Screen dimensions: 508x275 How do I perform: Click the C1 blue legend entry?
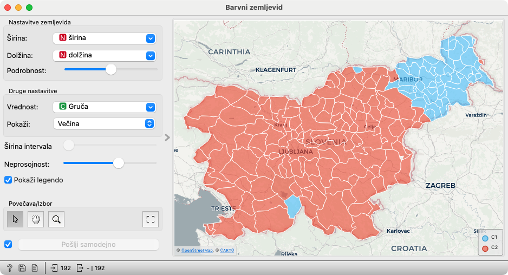click(x=489, y=238)
